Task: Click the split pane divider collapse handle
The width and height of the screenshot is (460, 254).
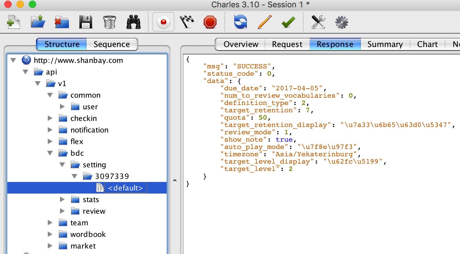Action: click(175, 181)
